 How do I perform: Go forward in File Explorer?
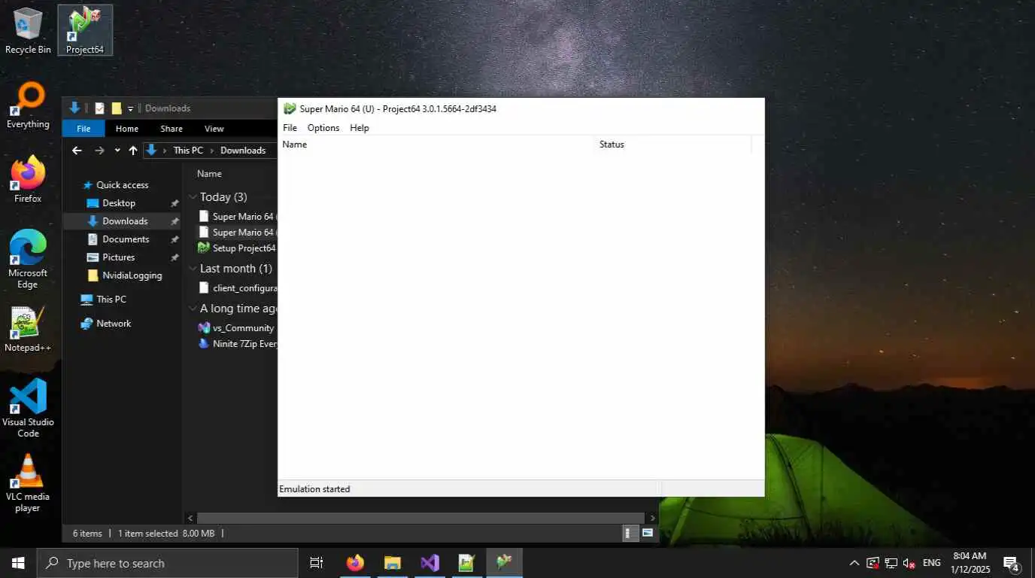[x=99, y=151]
